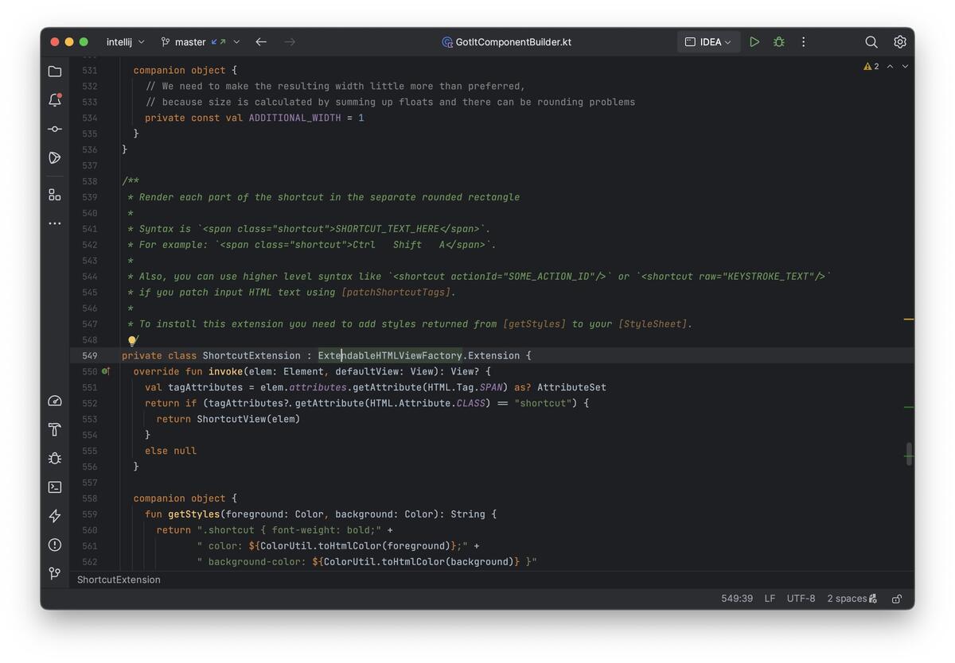The height and width of the screenshot is (663, 955).
Task: Open the IDEA run configuration dropdown
Action: (x=708, y=42)
